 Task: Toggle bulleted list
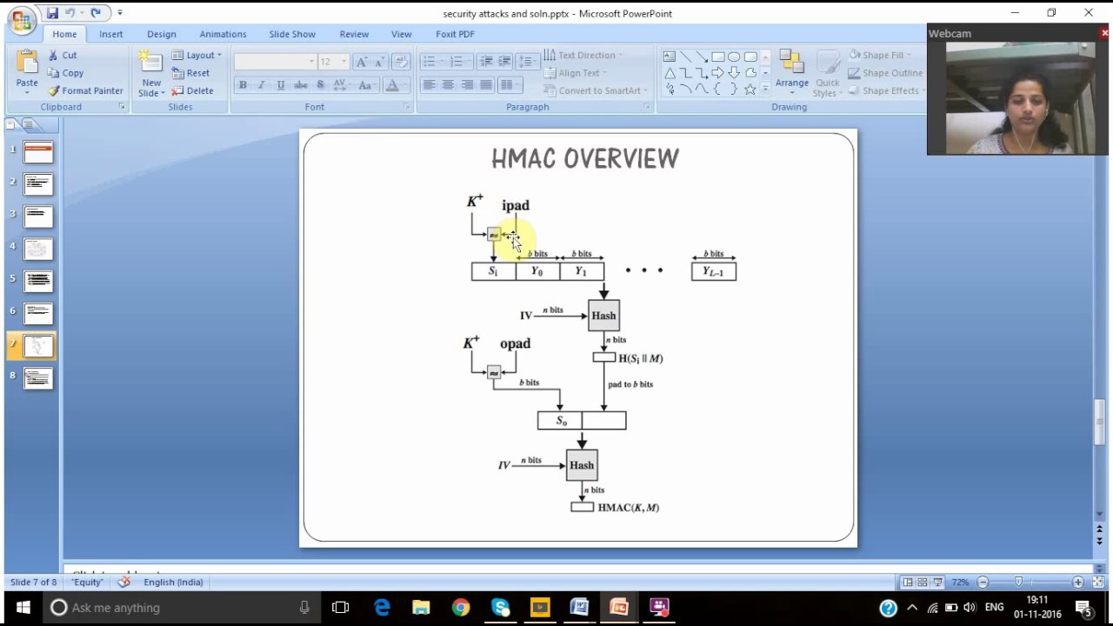pyautogui.click(x=431, y=62)
